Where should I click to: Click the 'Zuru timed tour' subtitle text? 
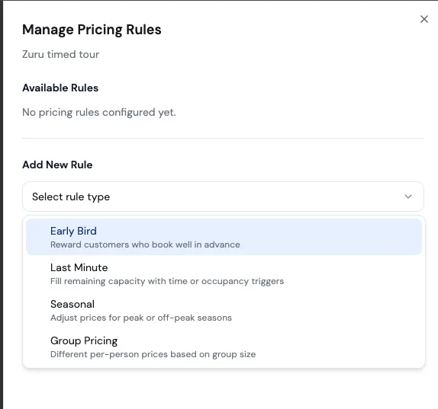(x=60, y=54)
